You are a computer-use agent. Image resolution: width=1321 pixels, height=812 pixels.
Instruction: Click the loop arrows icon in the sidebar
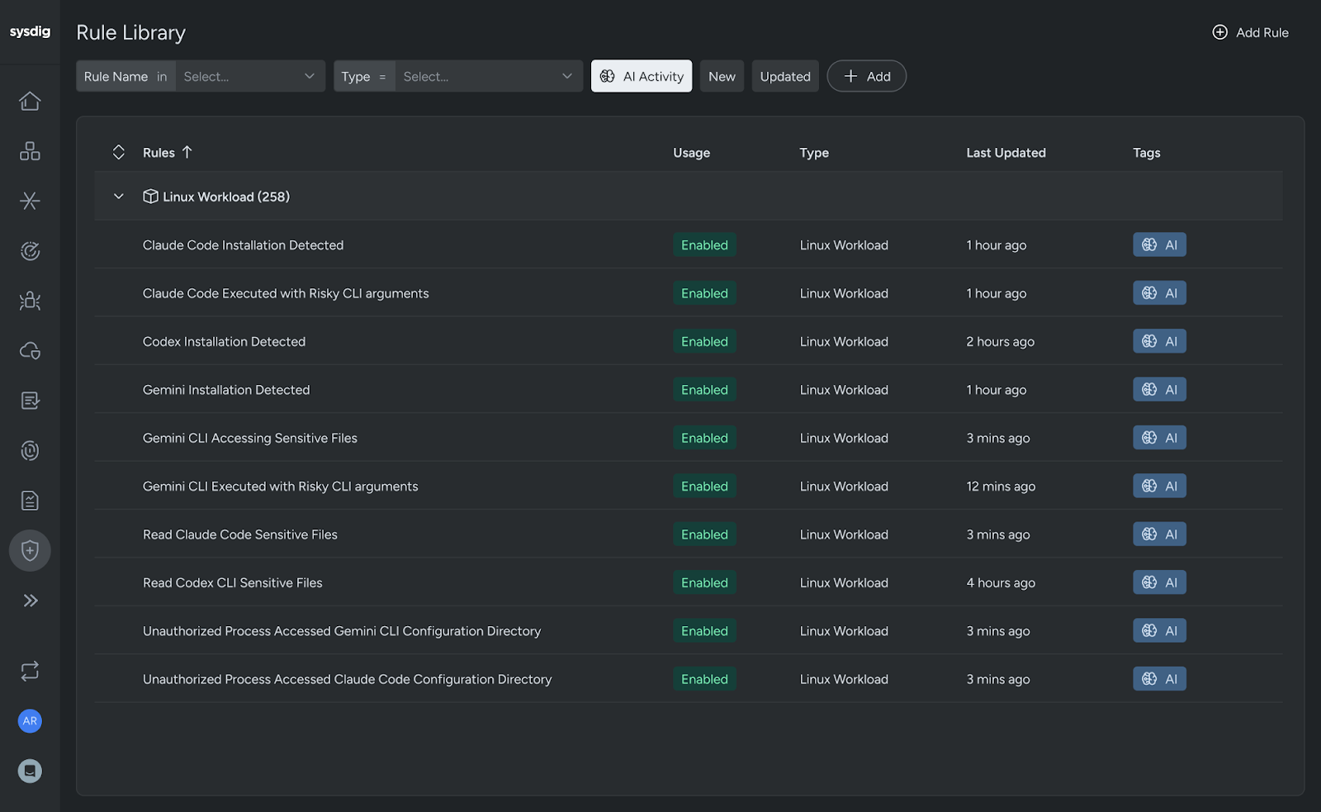coord(30,672)
